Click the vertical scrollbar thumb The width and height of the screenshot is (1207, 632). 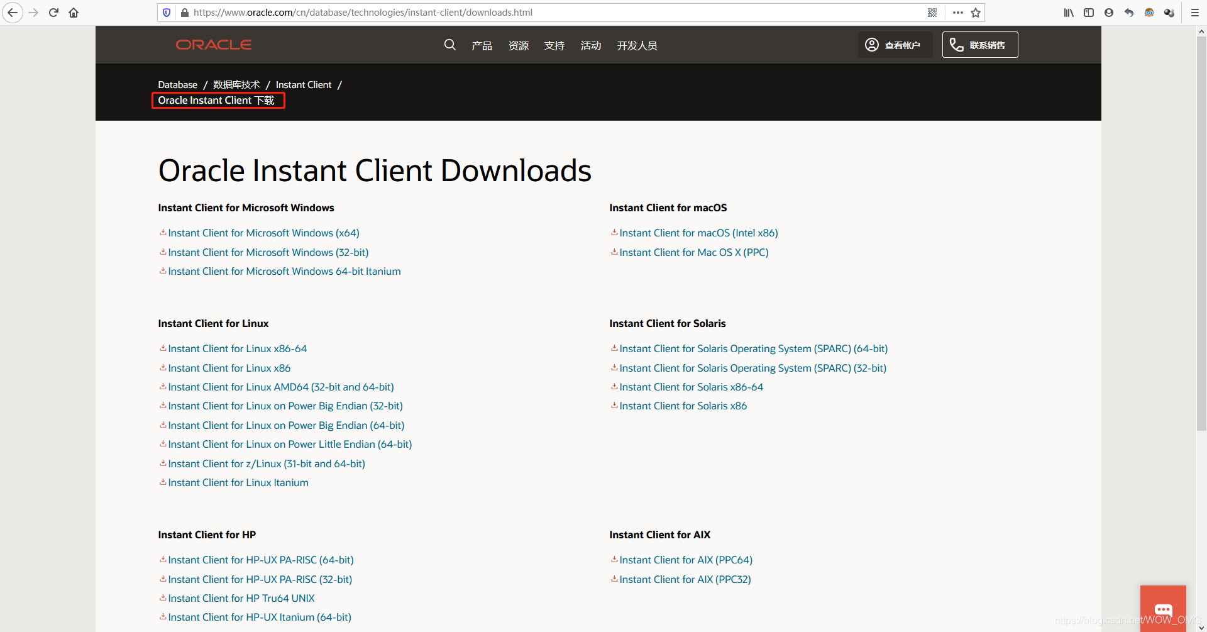click(x=1201, y=233)
